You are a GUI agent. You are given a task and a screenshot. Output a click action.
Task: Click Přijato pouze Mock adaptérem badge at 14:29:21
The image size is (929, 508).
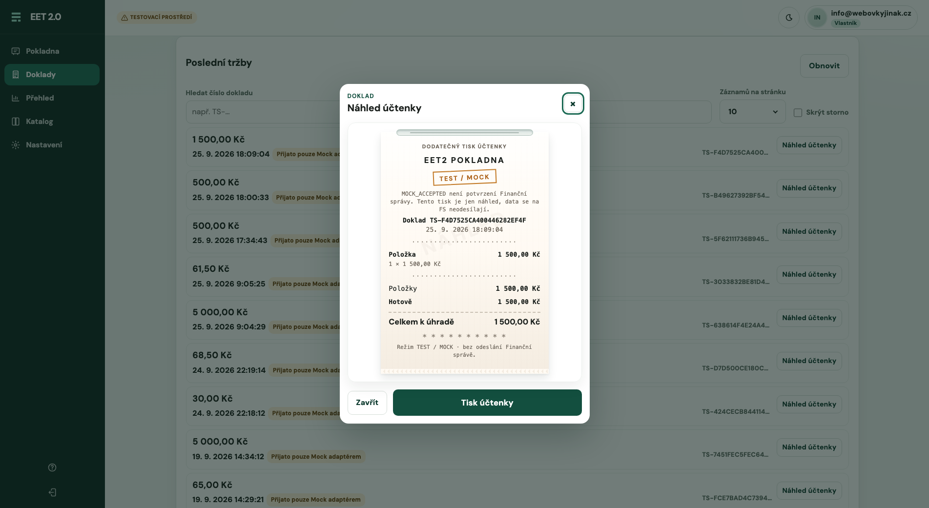316,500
